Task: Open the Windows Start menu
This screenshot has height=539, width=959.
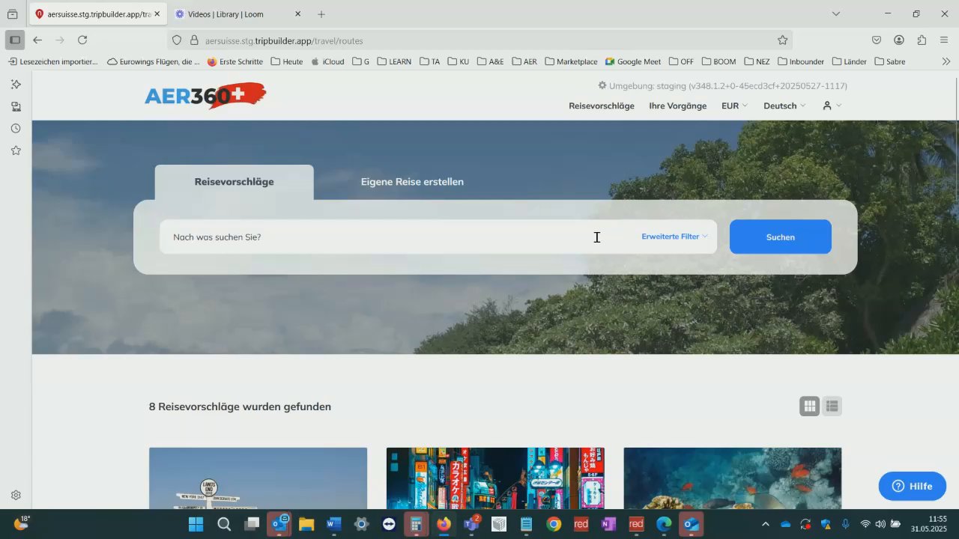Action: [x=196, y=524]
